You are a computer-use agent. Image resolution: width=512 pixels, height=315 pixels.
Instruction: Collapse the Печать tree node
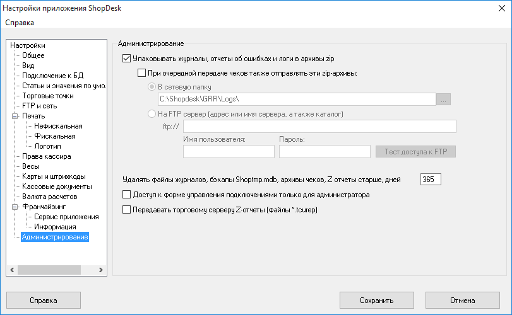pos(15,116)
